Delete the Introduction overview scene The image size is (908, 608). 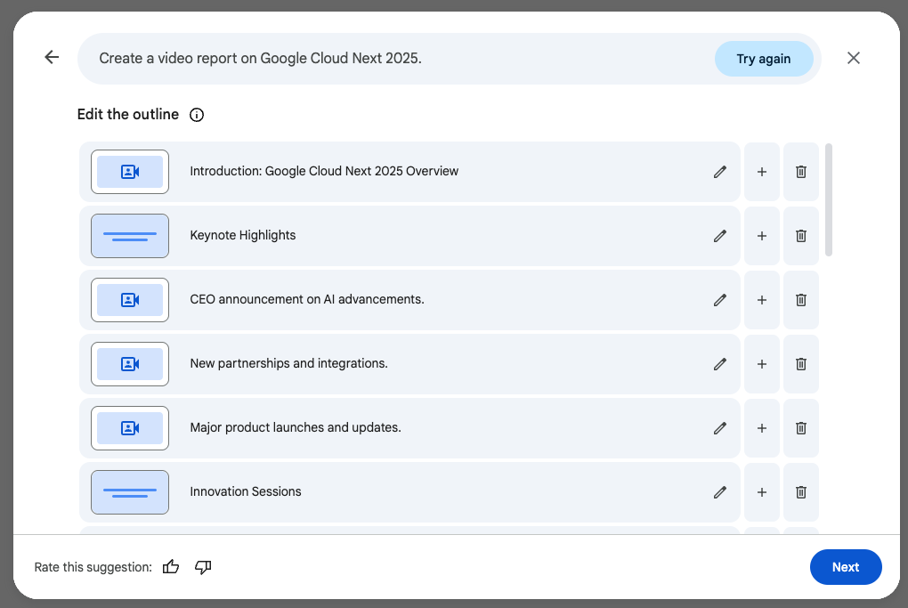pyautogui.click(x=800, y=172)
